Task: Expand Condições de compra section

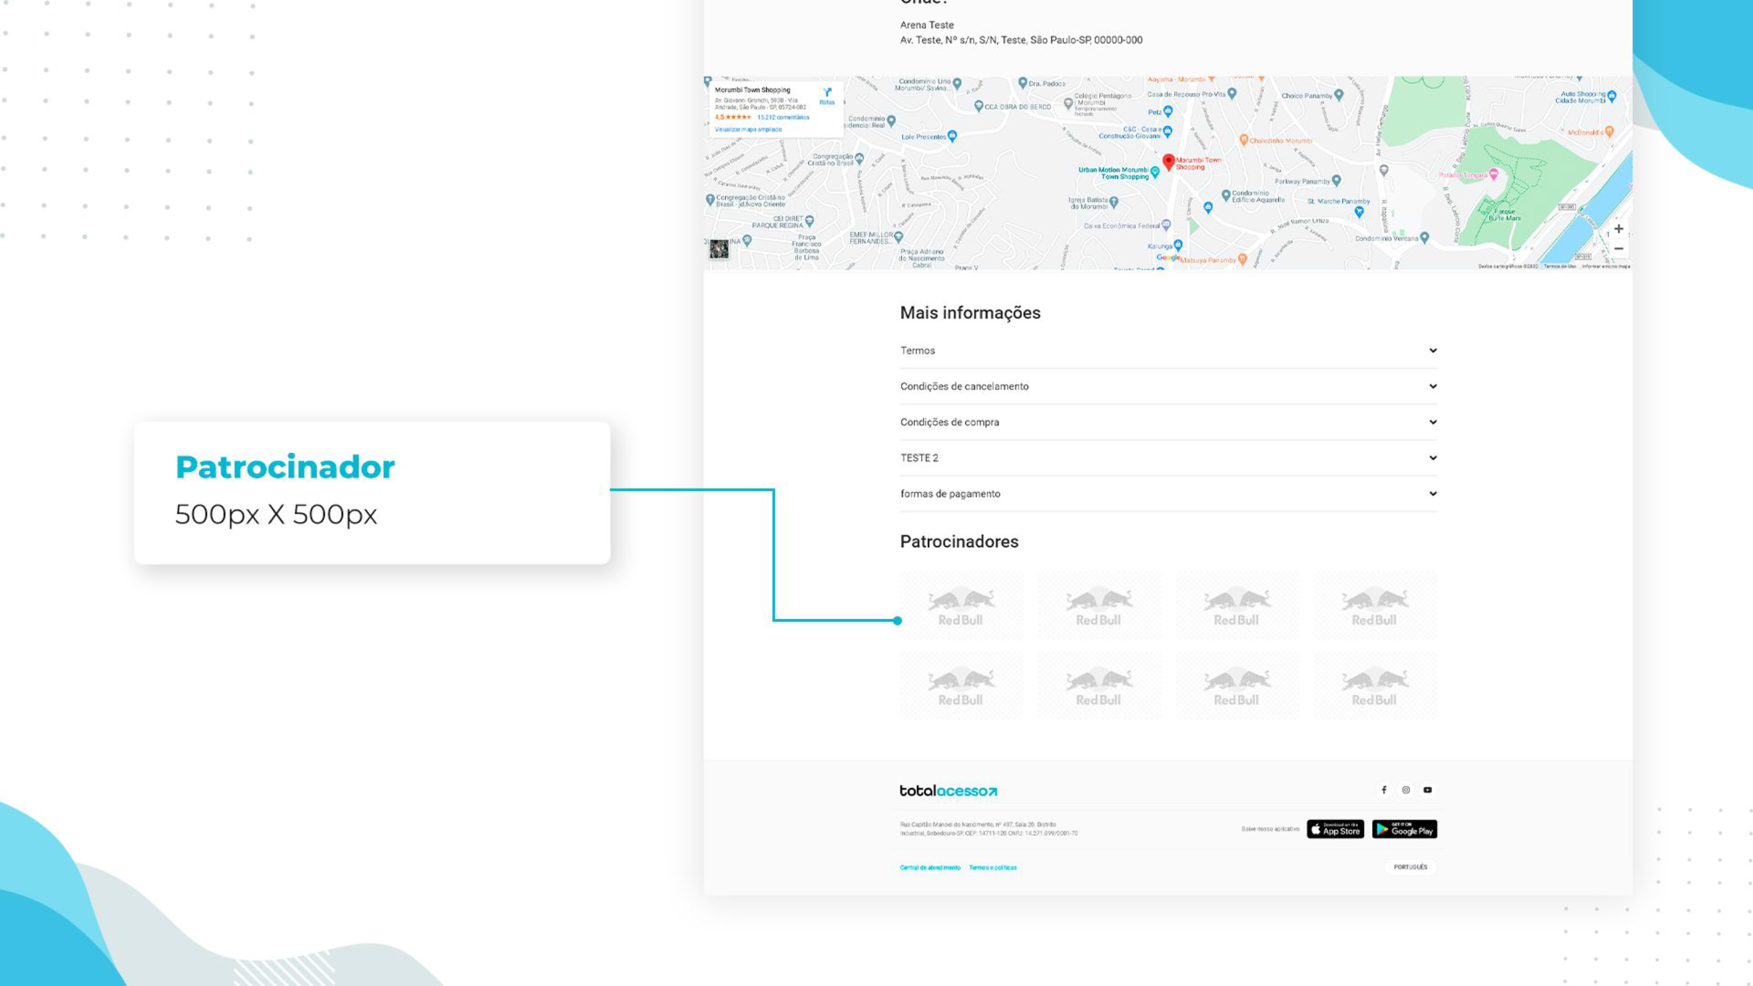Action: [1169, 422]
